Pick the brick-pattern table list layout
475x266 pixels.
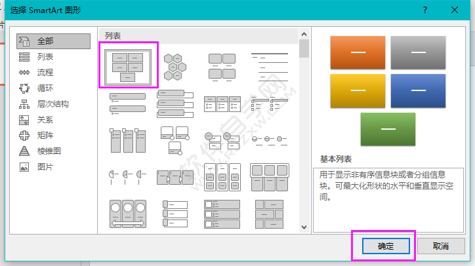[269, 214]
